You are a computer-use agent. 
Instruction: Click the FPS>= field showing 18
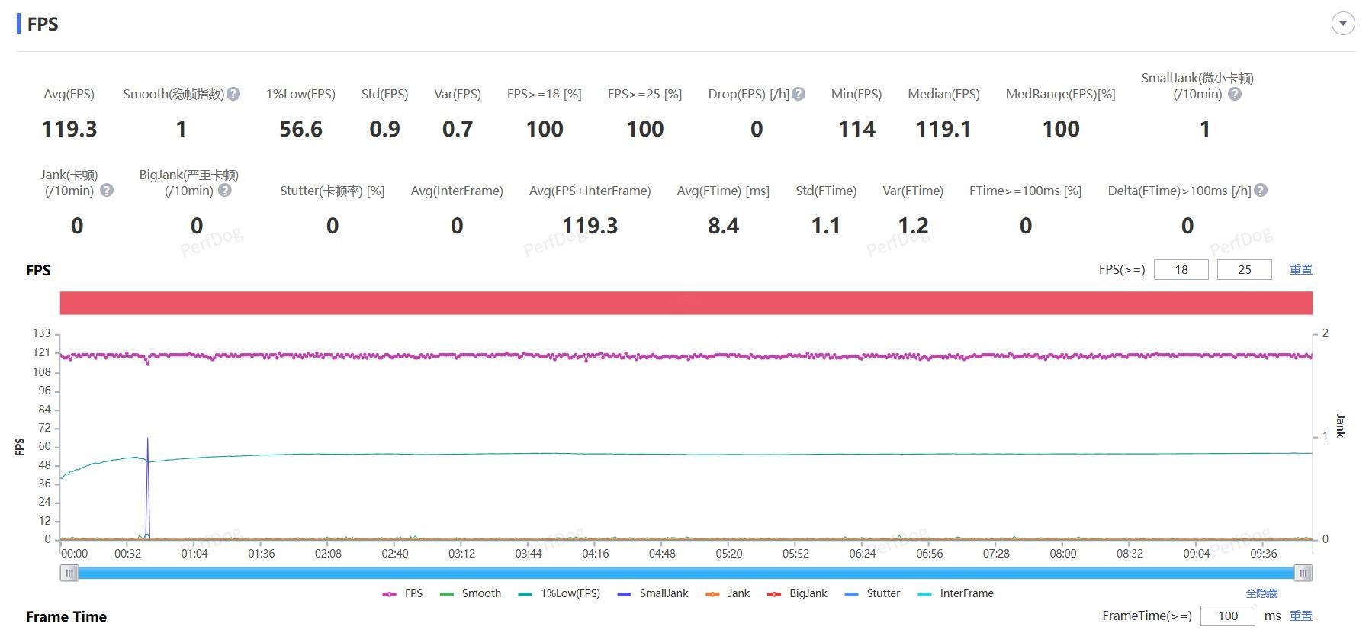coord(1181,269)
